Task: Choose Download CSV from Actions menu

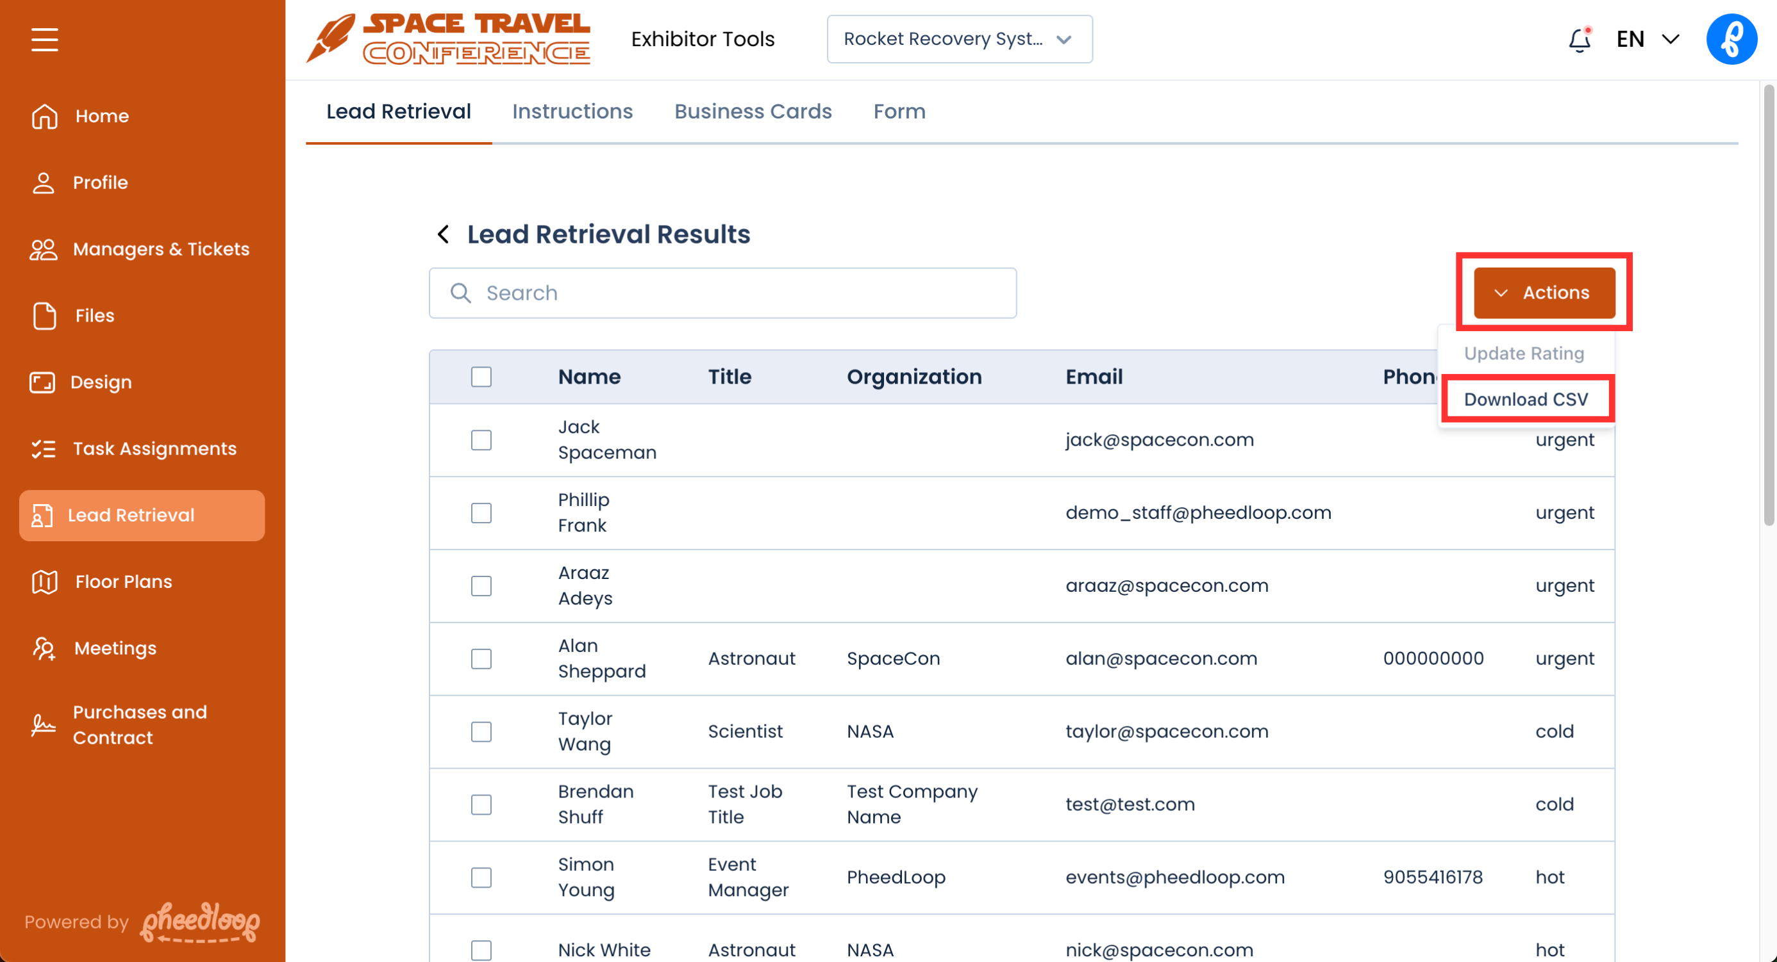Action: coord(1525,399)
